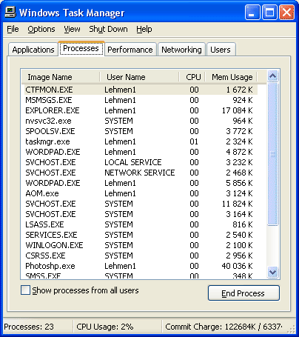Select the nvsvc32.exe process
Image resolution: width=299 pixels, height=337 pixels.
tap(141, 121)
